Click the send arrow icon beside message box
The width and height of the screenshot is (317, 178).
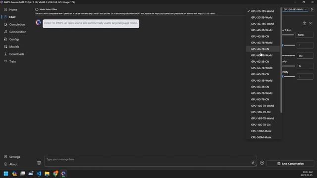[262, 163]
